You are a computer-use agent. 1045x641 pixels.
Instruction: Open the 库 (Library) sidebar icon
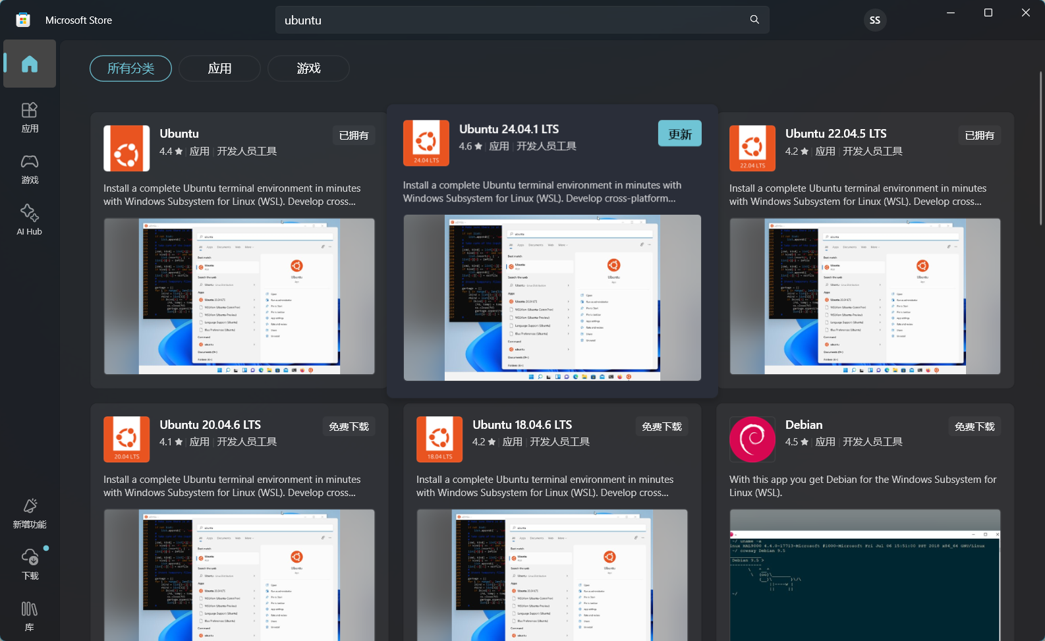point(30,615)
